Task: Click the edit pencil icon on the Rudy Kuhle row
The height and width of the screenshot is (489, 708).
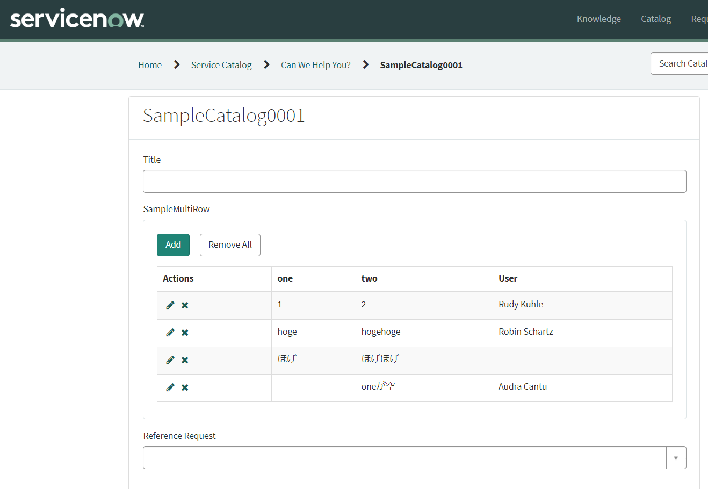Action: [170, 305]
